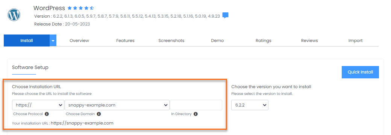Expand the arrow next to Install
The height and width of the screenshot is (135, 391).
click(x=53, y=40)
